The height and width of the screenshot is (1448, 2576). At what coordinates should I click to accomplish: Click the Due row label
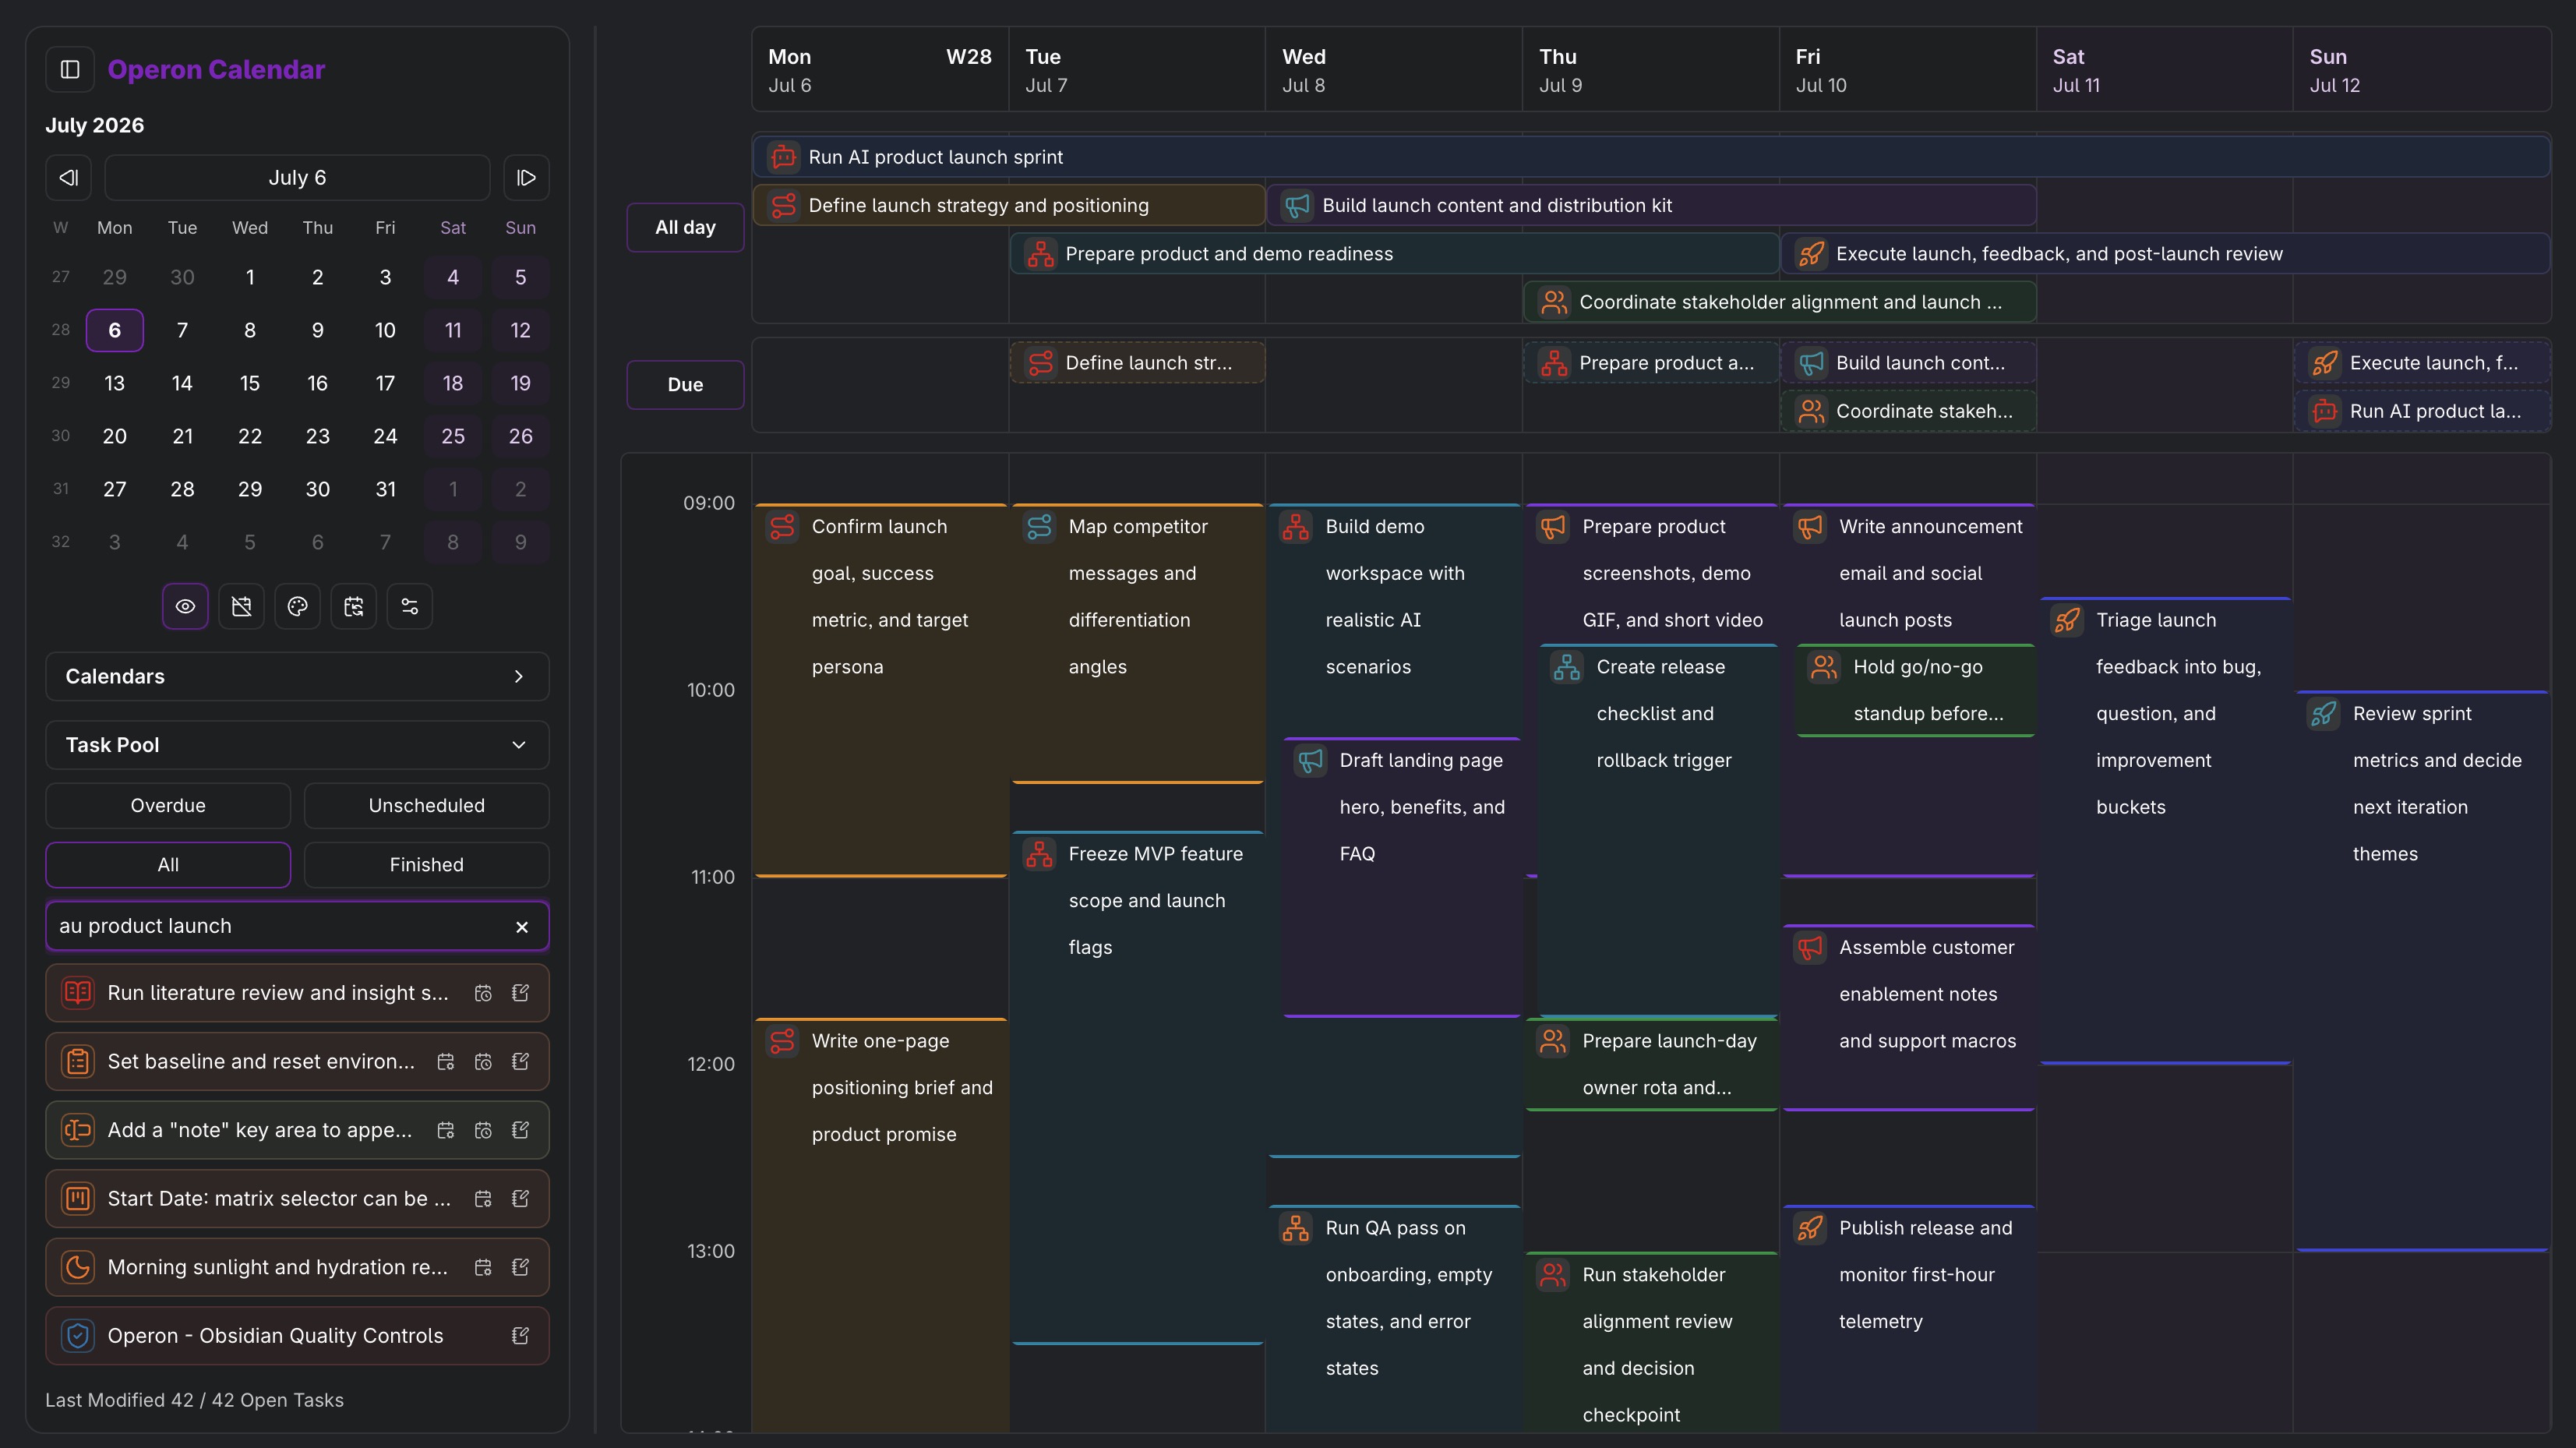pyautogui.click(x=685, y=385)
